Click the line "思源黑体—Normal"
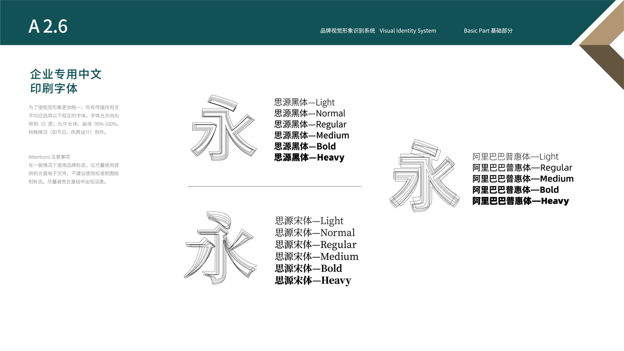 click(x=310, y=113)
